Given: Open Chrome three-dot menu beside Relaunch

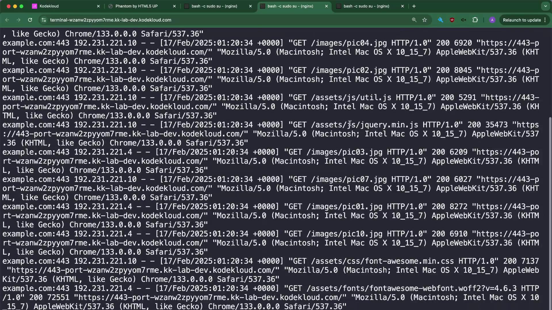Looking at the screenshot, I should coord(545,20).
